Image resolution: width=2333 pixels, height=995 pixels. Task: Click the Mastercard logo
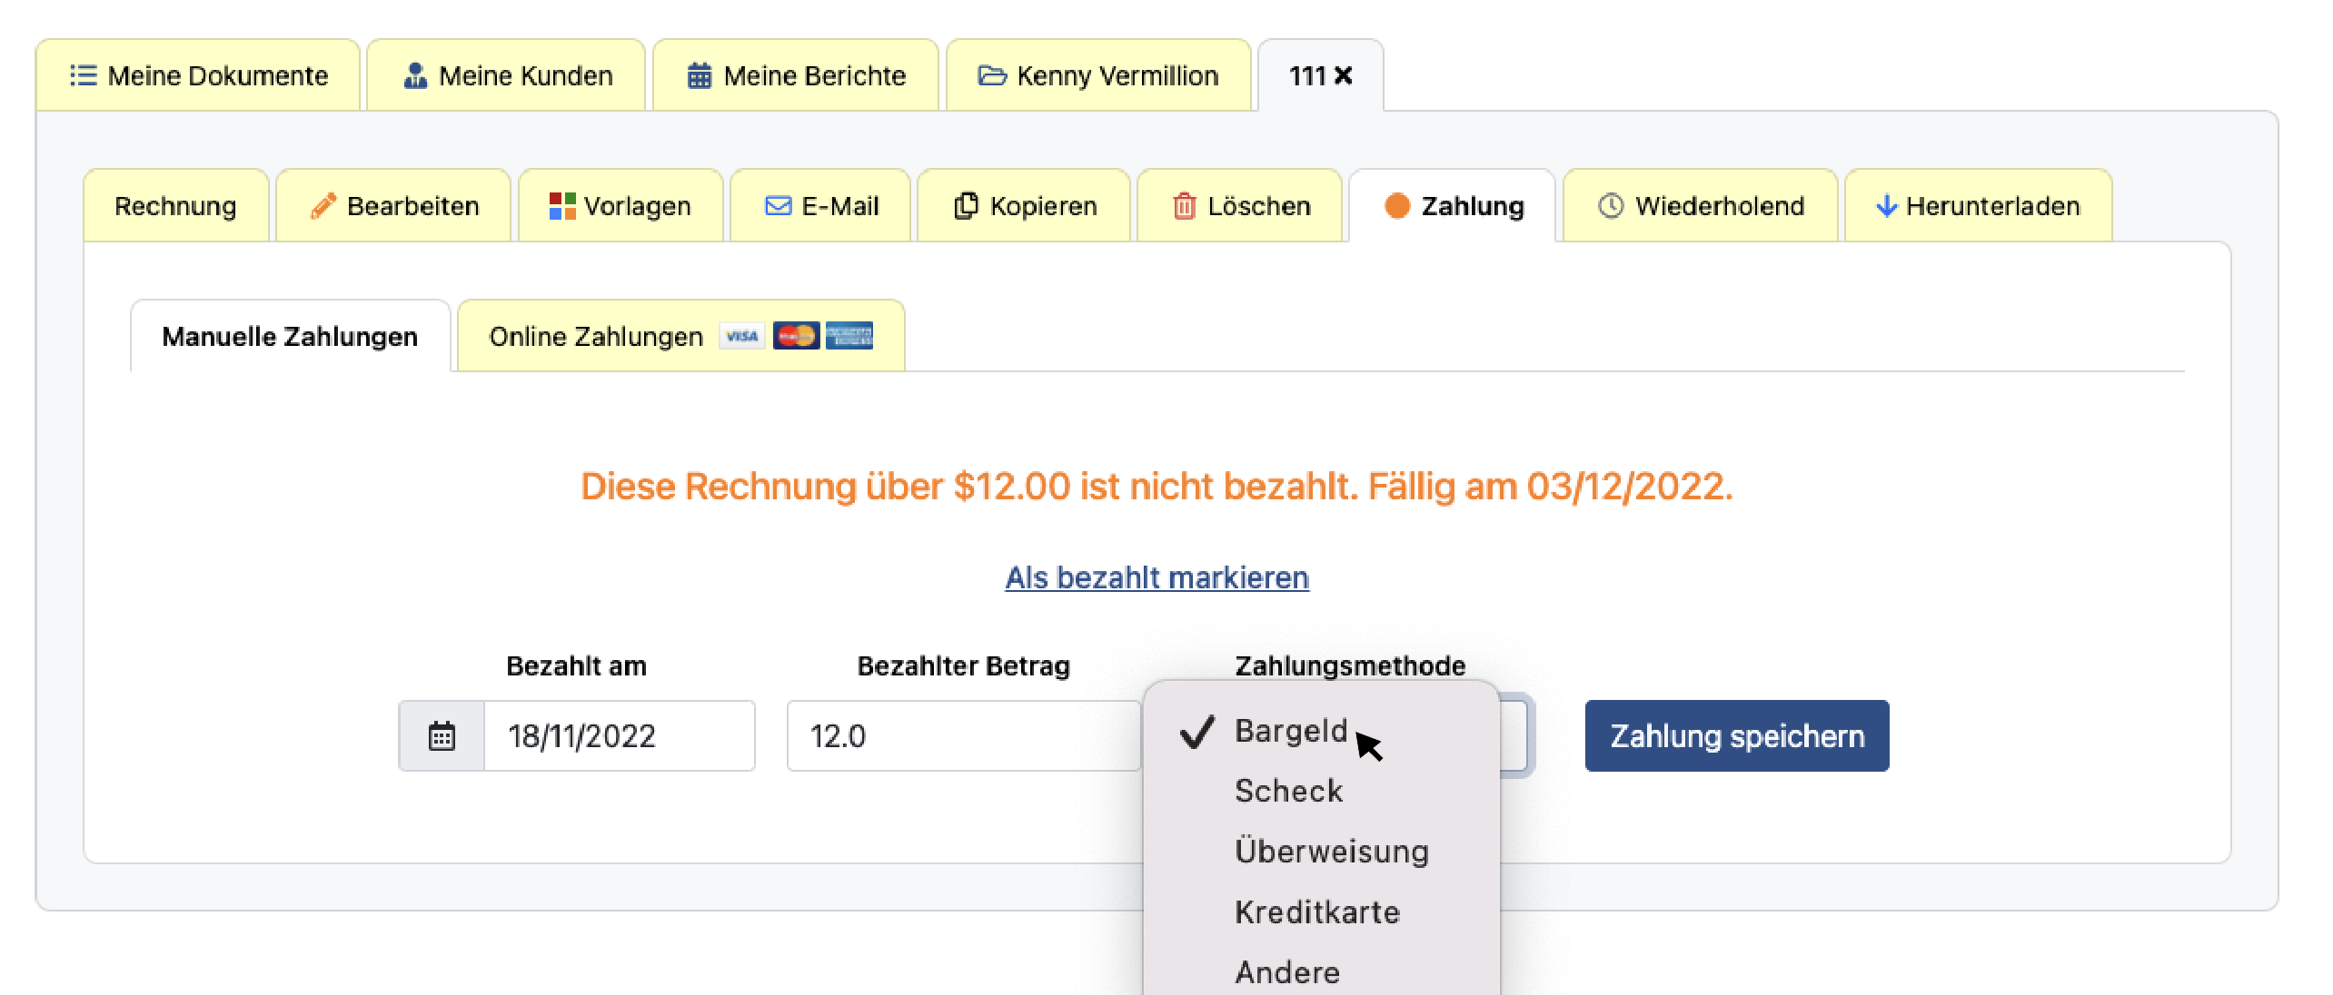click(x=796, y=336)
